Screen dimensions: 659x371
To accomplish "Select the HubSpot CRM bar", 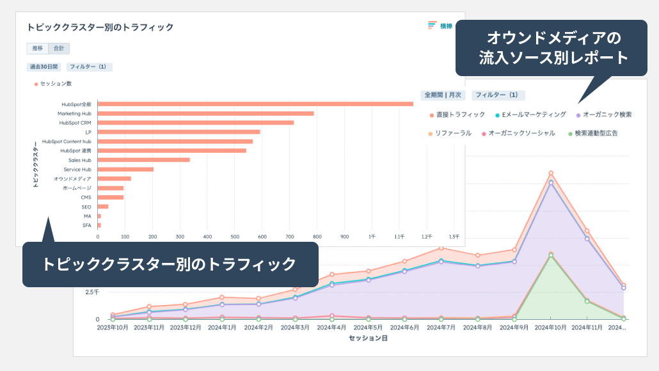I will pyautogui.click(x=196, y=123).
